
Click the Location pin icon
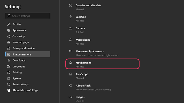(70, 17)
